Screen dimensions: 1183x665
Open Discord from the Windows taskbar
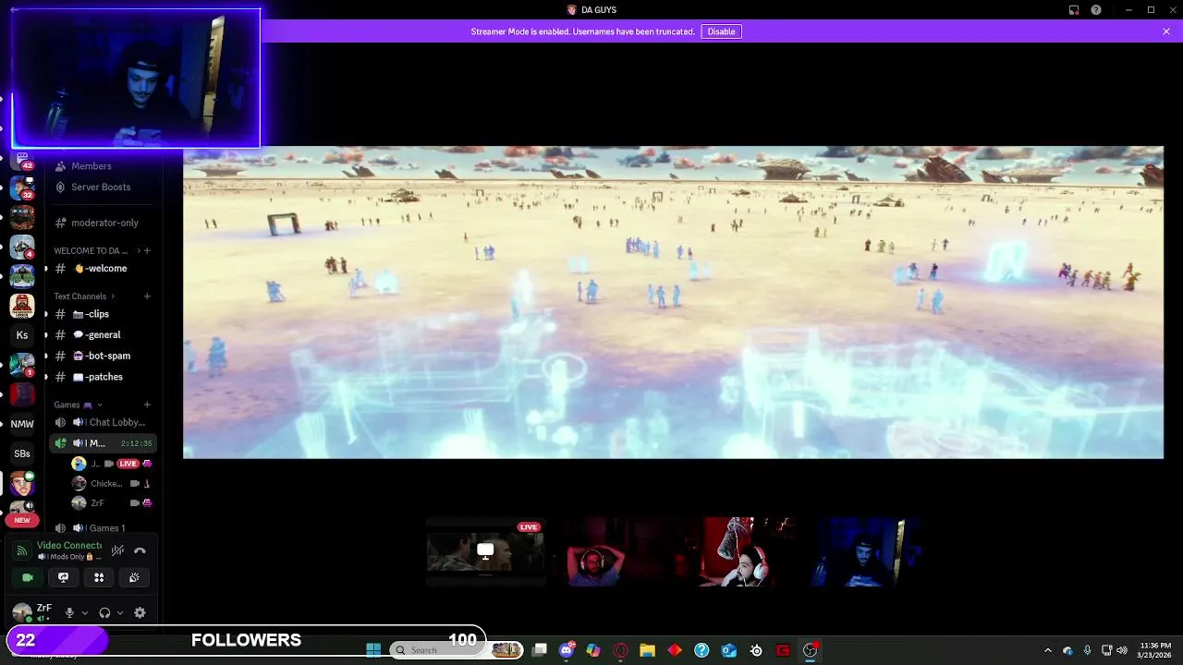567,650
